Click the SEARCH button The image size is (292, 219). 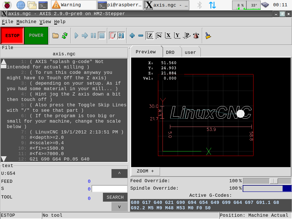click(x=115, y=197)
